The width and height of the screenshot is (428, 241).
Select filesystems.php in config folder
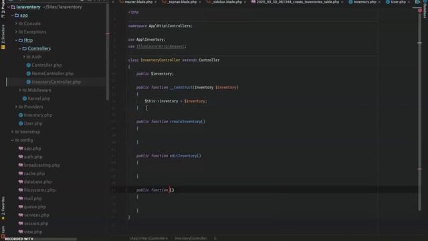coord(39,190)
